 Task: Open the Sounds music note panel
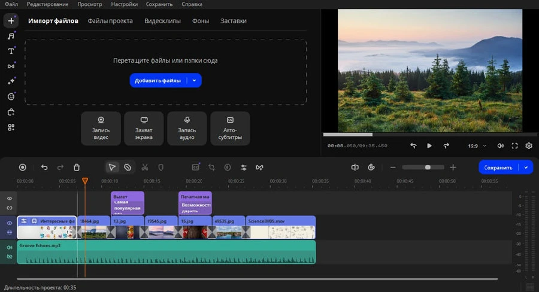pos(11,36)
